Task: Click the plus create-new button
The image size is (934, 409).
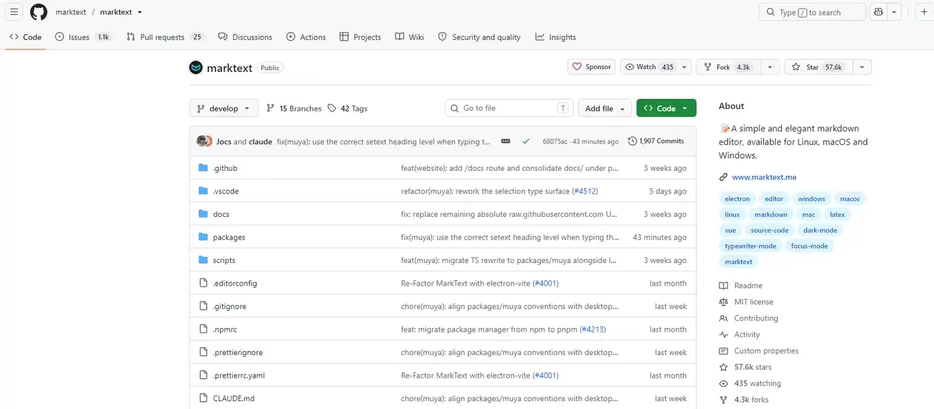Action: coord(924,12)
